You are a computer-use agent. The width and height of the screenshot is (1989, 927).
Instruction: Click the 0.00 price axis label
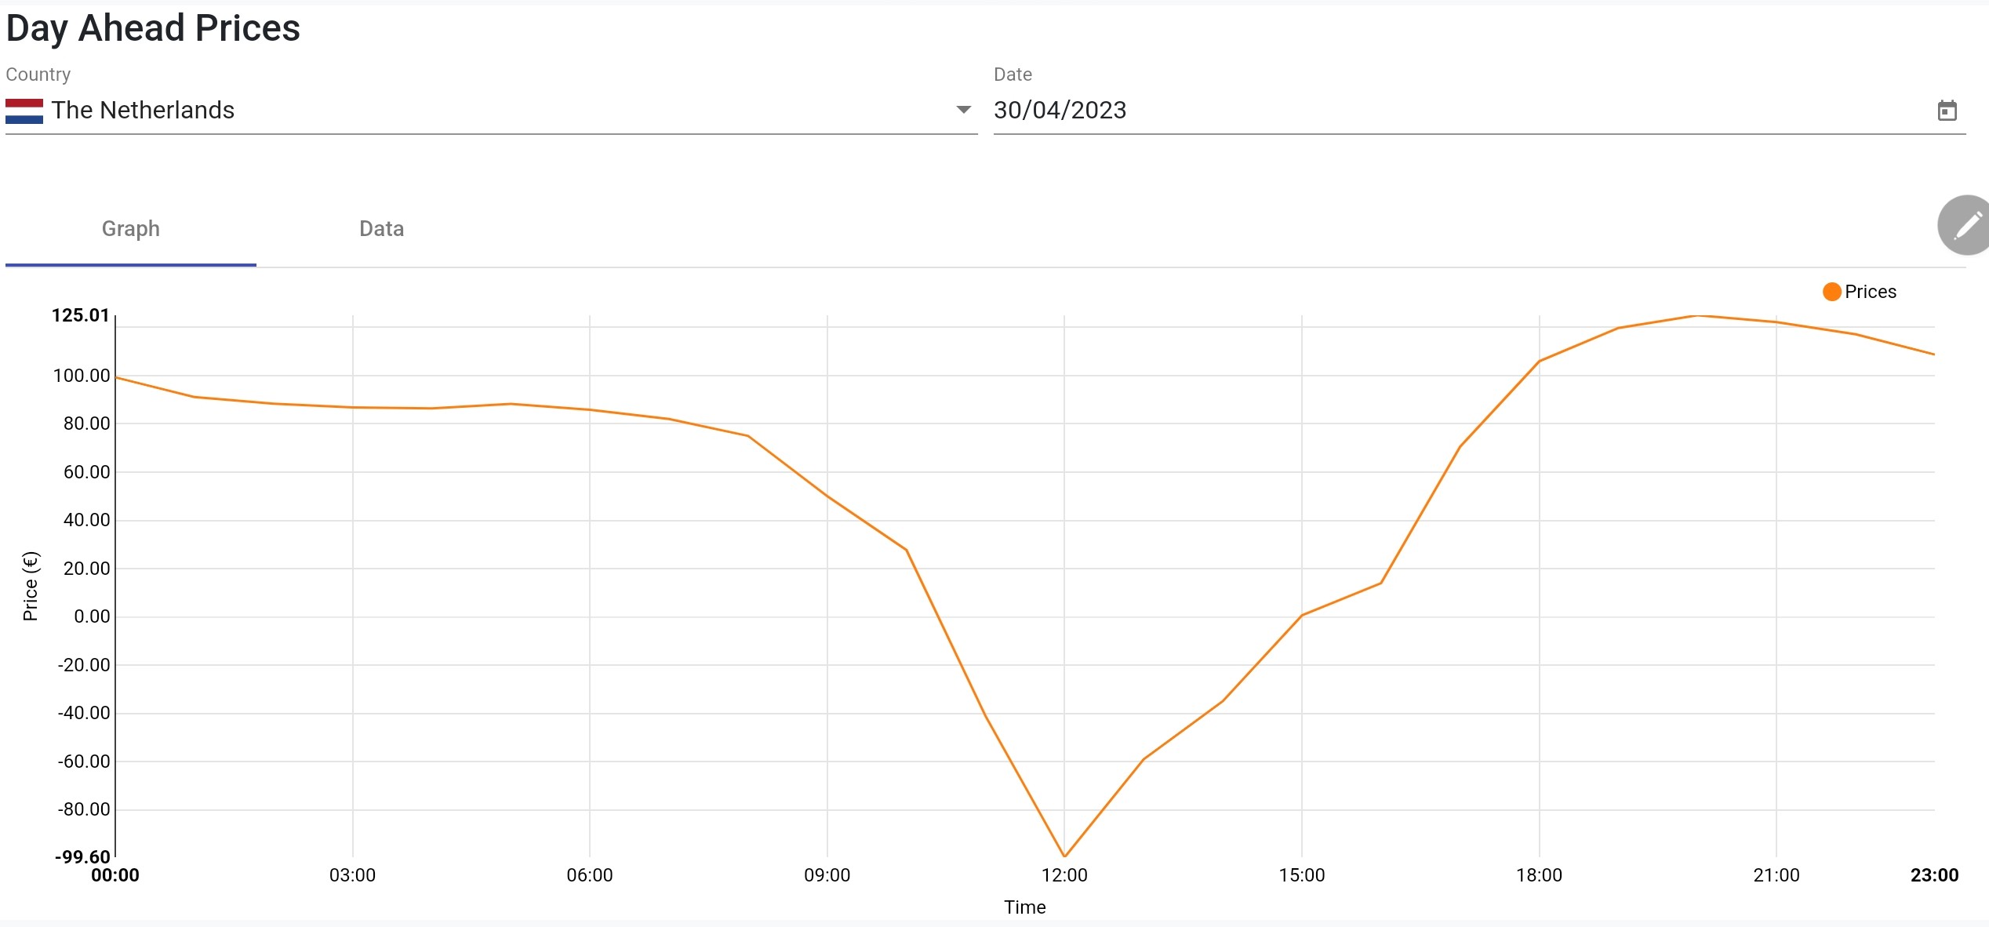pyautogui.click(x=92, y=616)
